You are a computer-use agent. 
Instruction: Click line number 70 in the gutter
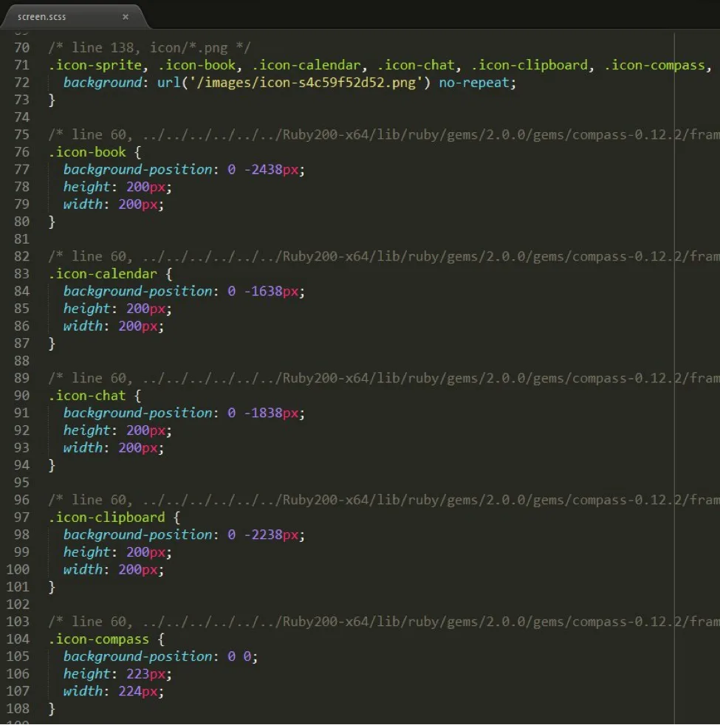tap(21, 48)
